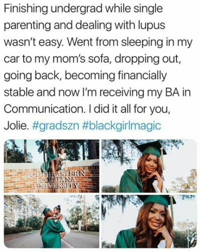Open the bottom-right smiling close-up photo
200x251 pixels.
(x=149, y=221)
